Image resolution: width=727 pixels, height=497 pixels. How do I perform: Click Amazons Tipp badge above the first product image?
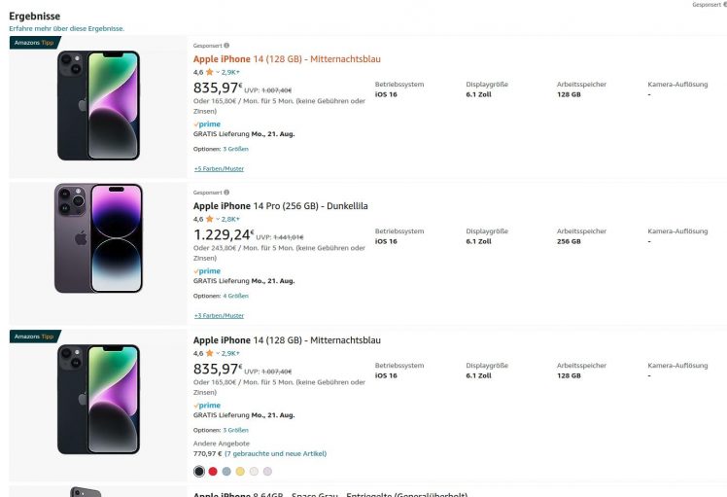click(x=33, y=43)
